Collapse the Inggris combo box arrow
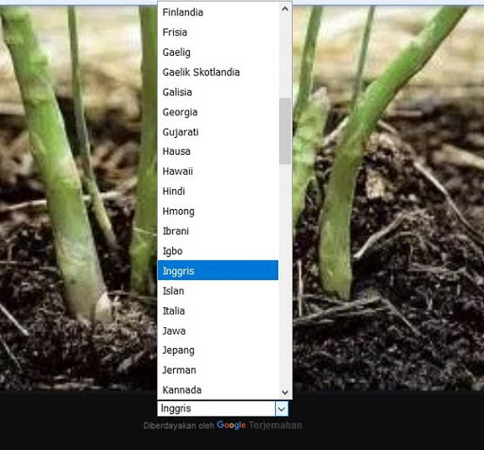Screen dimensions: 484x450 282,409
